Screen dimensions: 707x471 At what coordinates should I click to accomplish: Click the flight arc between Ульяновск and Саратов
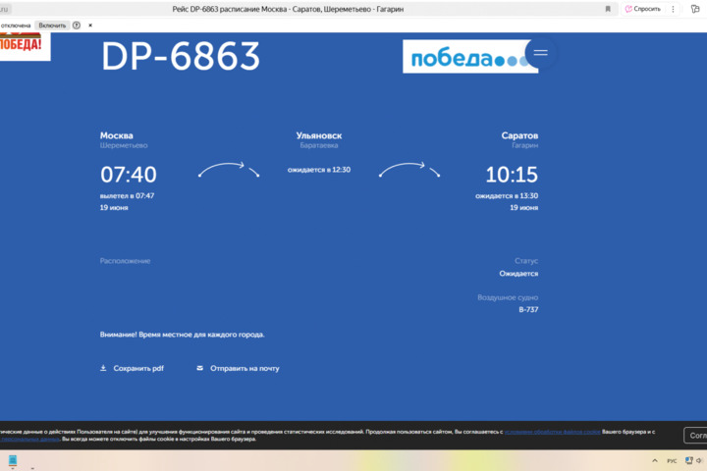408,169
